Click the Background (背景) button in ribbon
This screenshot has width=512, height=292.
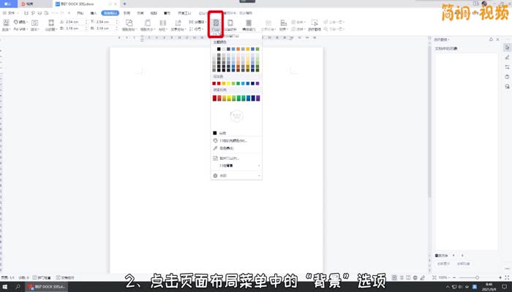pos(217,26)
